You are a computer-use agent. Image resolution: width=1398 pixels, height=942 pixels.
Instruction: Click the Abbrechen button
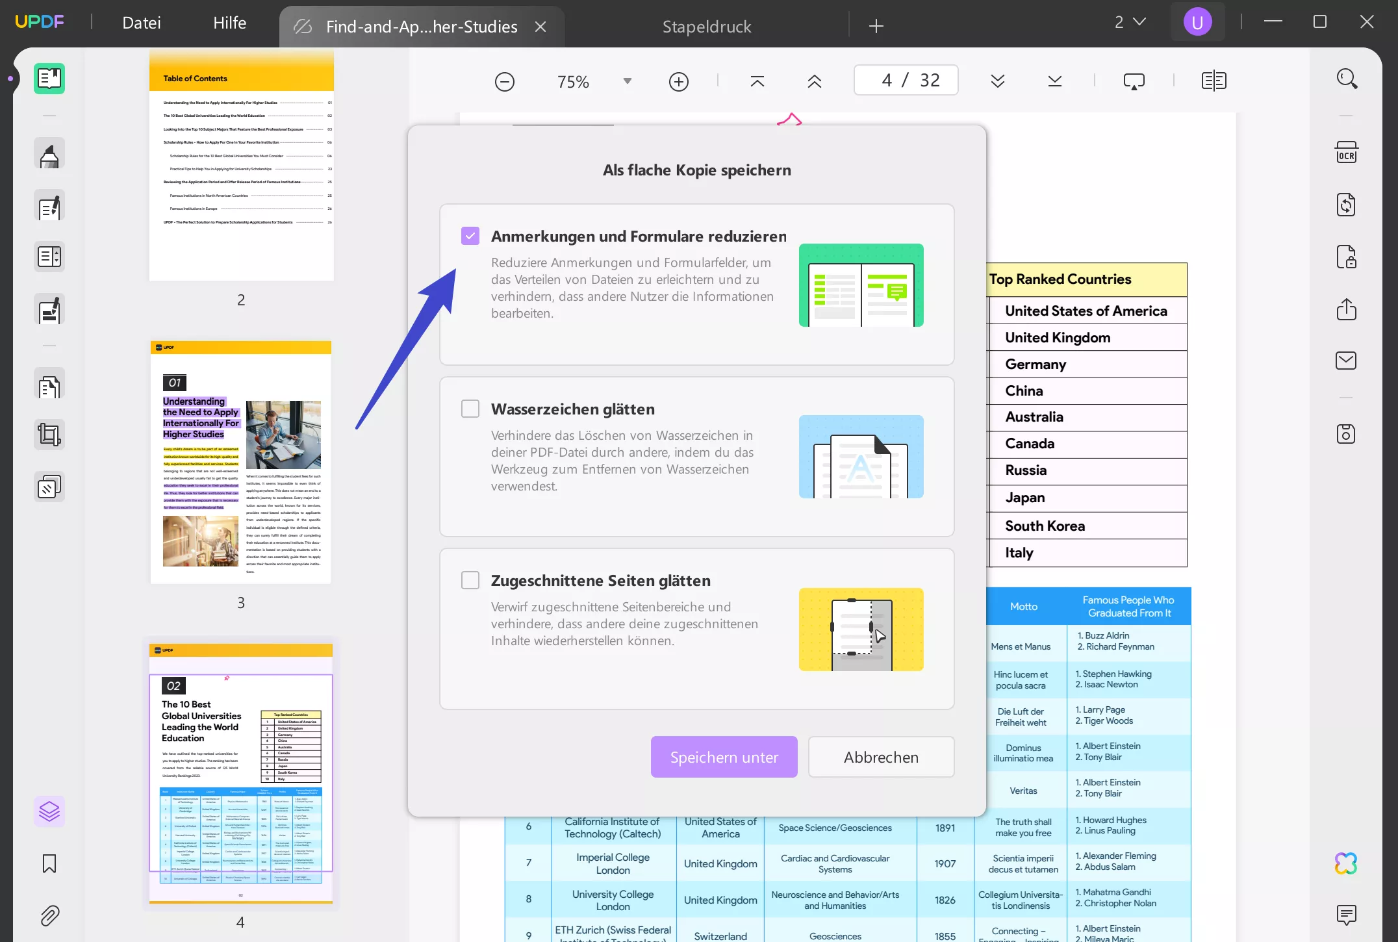click(880, 757)
